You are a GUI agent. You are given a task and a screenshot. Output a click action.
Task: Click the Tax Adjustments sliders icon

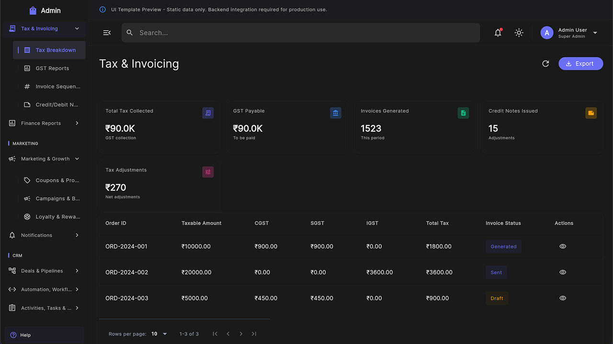pyautogui.click(x=208, y=172)
